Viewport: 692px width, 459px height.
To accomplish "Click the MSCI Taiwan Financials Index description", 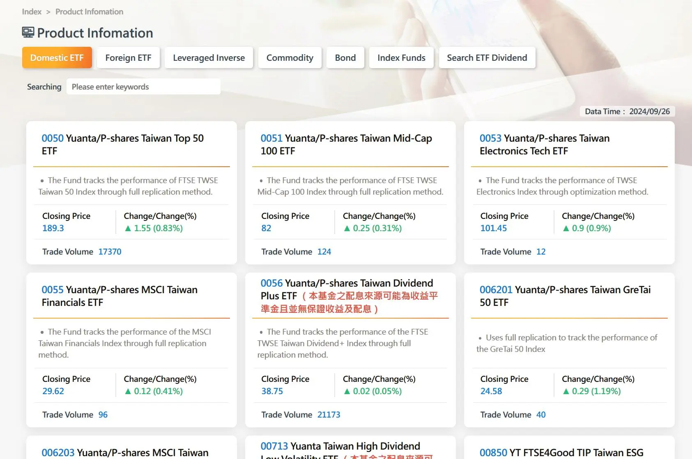I will pyautogui.click(x=125, y=343).
